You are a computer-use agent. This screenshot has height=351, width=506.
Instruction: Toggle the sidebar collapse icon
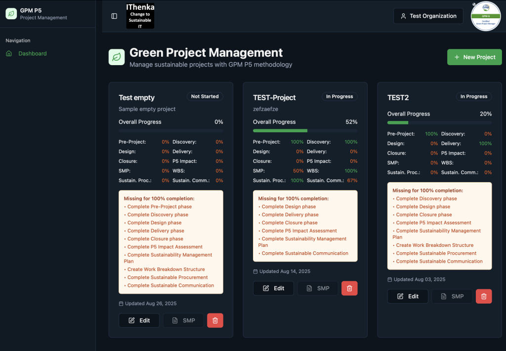pyautogui.click(x=114, y=16)
